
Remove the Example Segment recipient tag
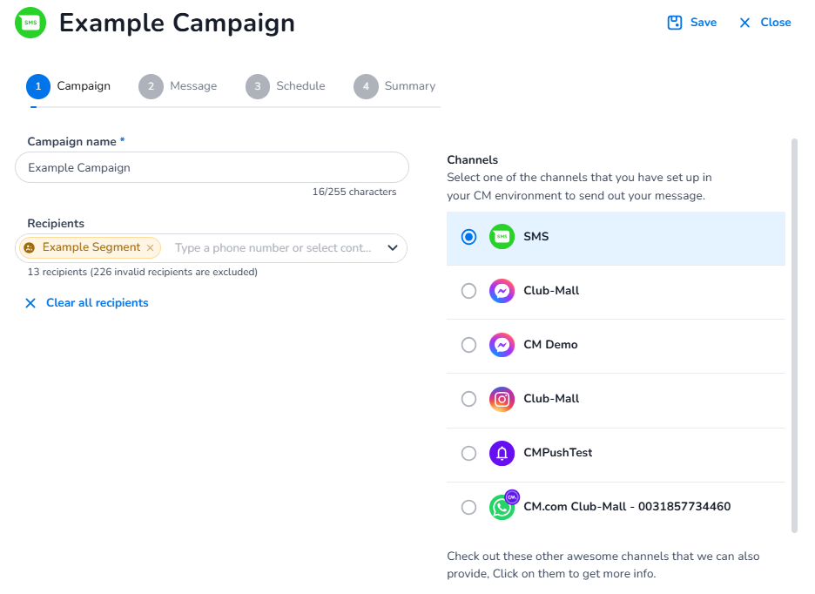(150, 248)
